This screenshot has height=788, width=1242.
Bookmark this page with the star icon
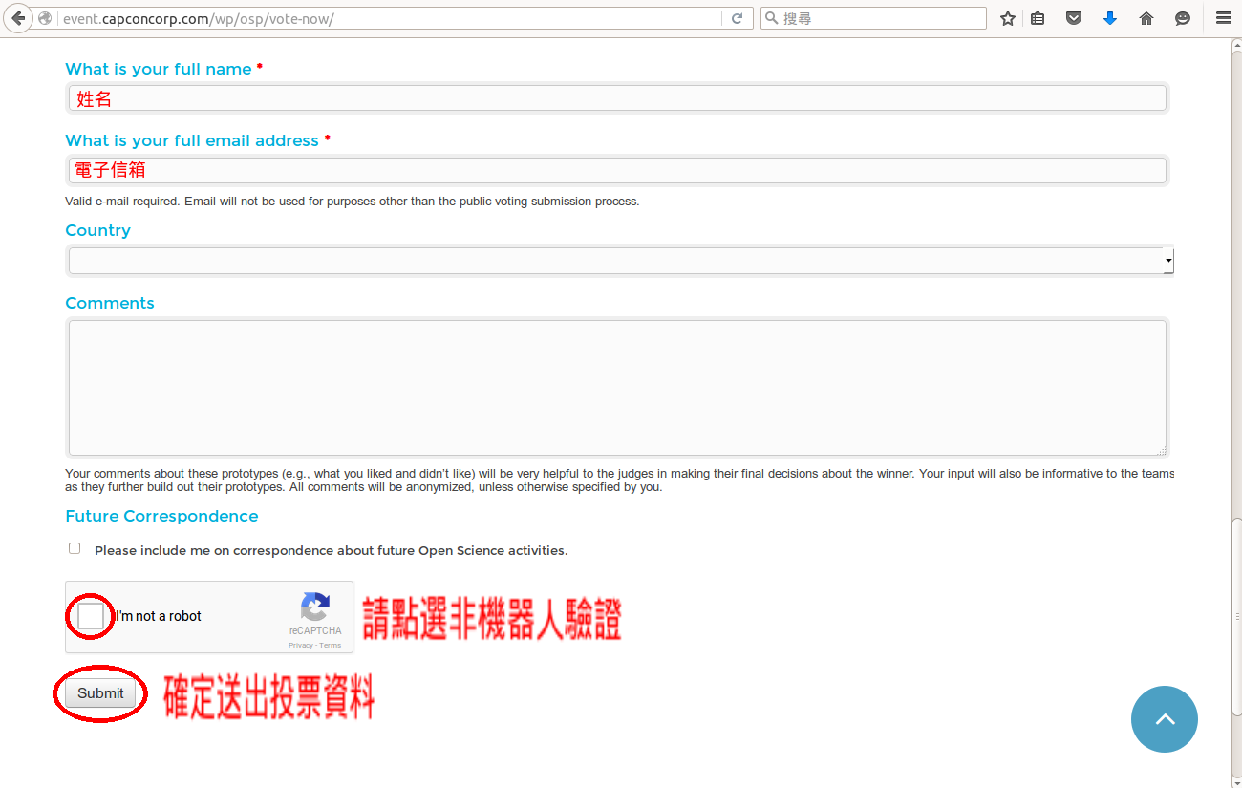click(1007, 18)
